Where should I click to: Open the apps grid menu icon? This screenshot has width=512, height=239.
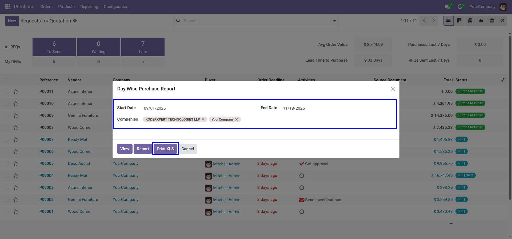[x=8, y=7]
